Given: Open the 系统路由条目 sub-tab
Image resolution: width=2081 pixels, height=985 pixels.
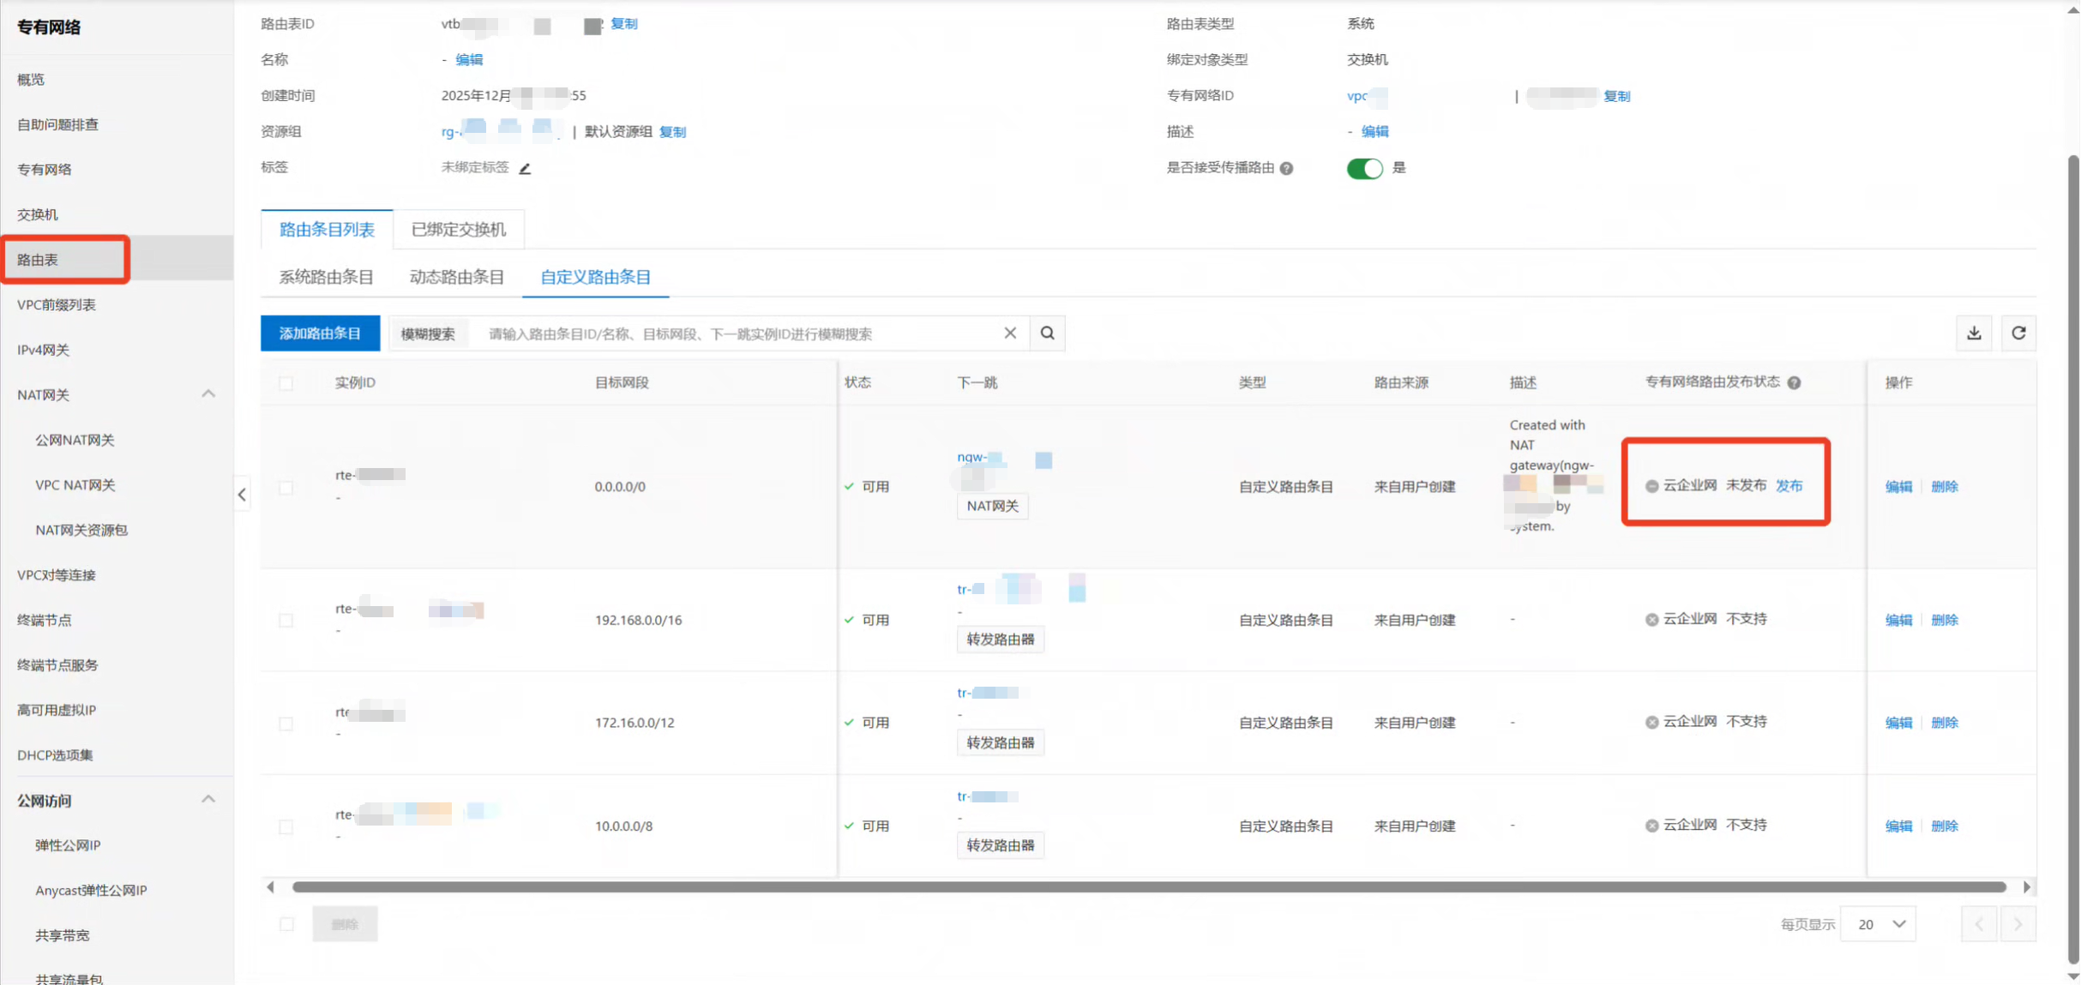Looking at the screenshot, I should coord(326,277).
